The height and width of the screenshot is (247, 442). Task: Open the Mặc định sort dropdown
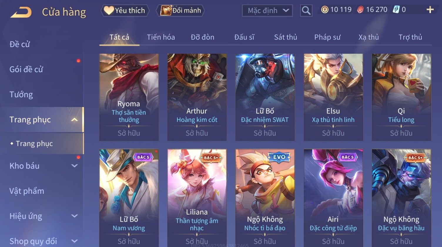point(267,11)
